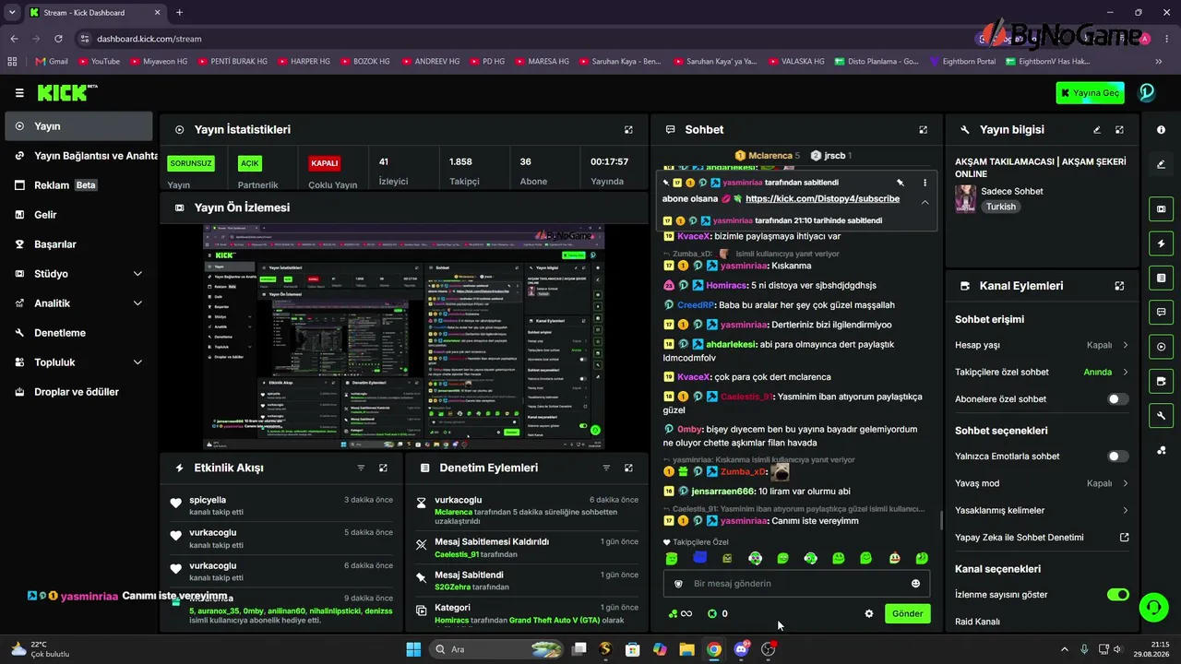Image resolution: width=1181 pixels, height=664 pixels.
Task: Open Droplar ve ödüller page
Action: pos(79,392)
